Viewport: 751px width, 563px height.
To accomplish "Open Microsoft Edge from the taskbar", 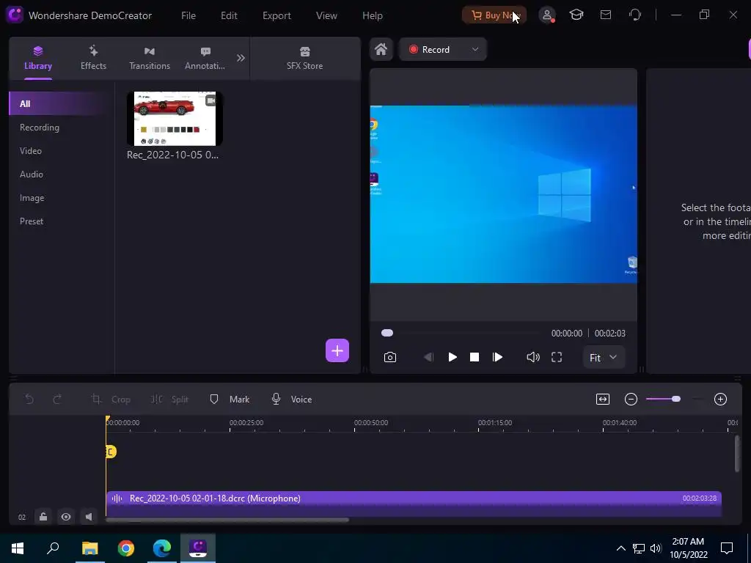I will [x=162, y=548].
